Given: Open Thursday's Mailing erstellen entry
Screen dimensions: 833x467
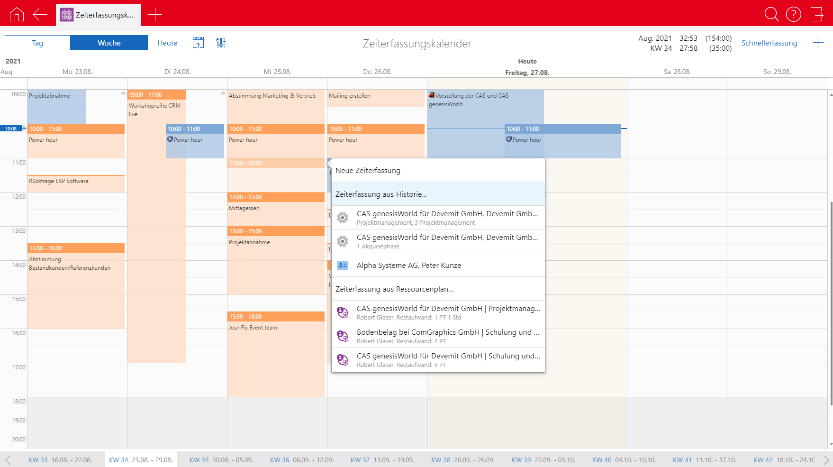Looking at the screenshot, I should pyautogui.click(x=376, y=99).
